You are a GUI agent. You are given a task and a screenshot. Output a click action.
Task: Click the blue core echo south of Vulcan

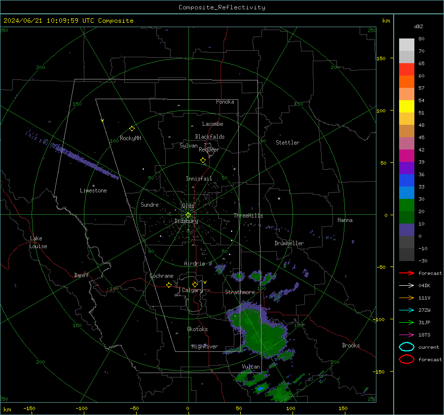(x=260, y=388)
